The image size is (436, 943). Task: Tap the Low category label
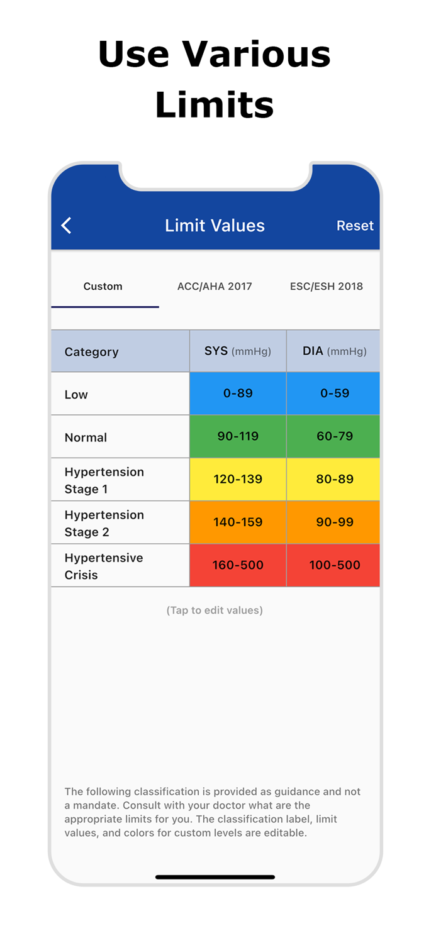pyautogui.click(x=76, y=394)
